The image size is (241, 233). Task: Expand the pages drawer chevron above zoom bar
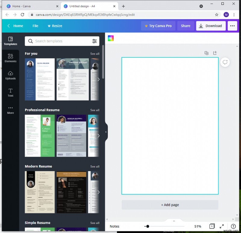click(x=174, y=221)
